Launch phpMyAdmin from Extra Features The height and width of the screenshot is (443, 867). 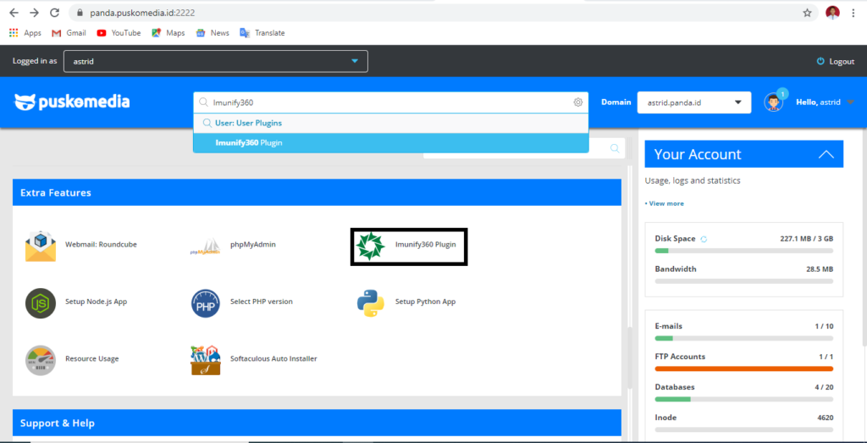point(205,246)
